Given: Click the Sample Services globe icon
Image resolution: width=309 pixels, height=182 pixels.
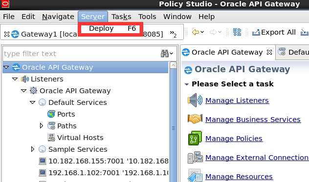Looking at the screenshot, I should tap(42, 149).
